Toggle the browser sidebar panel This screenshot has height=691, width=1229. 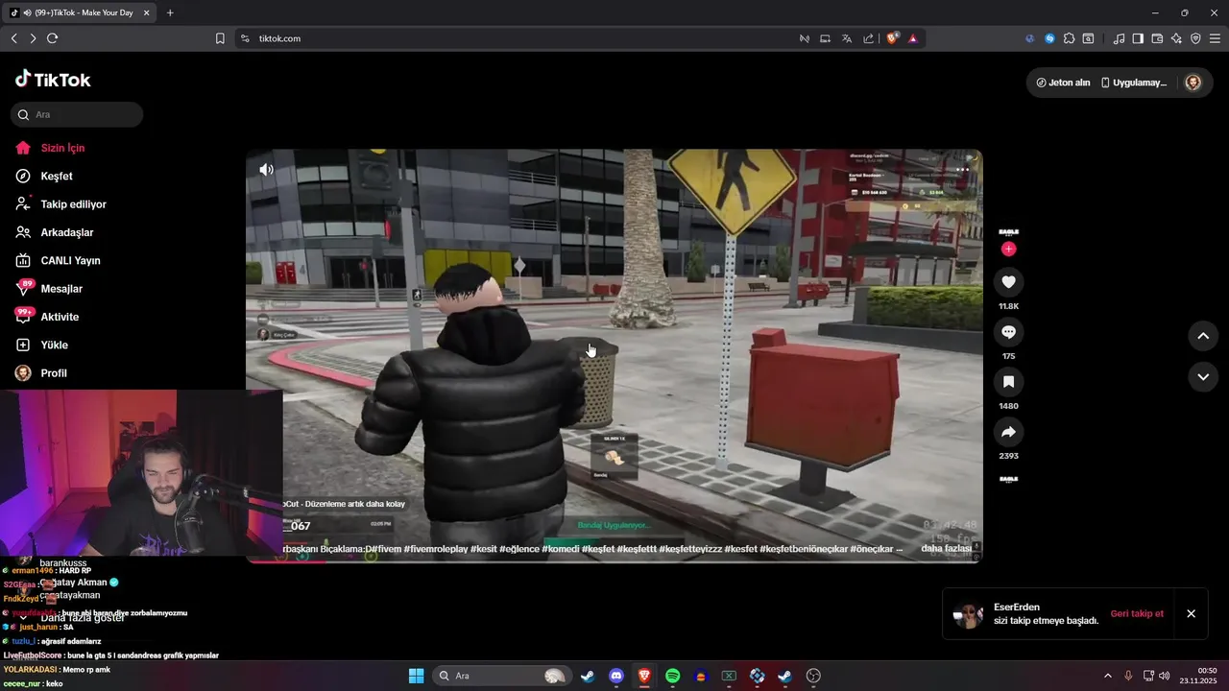pyautogui.click(x=1138, y=38)
